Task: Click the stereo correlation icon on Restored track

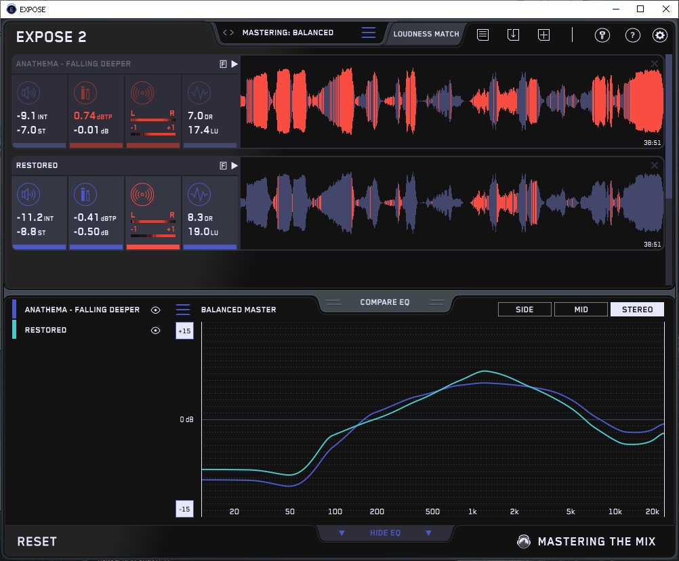Action: (142, 195)
